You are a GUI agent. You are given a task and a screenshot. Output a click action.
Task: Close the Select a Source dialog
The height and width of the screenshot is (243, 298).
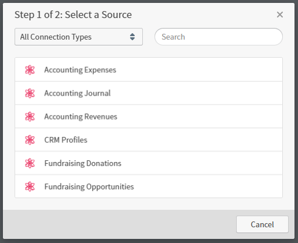click(280, 15)
